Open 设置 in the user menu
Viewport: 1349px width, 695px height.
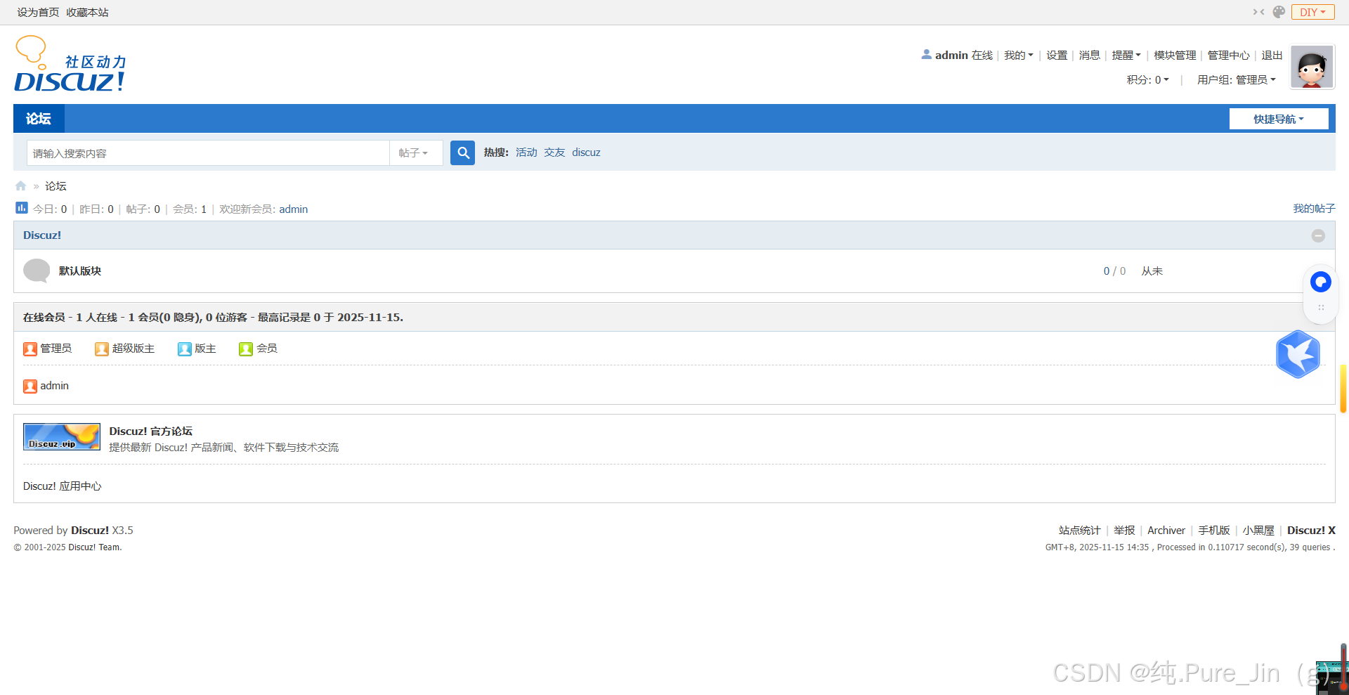pos(1057,56)
